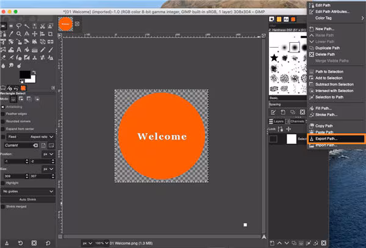
Task: Increment the Position X stepper
Action: click(x=27, y=160)
